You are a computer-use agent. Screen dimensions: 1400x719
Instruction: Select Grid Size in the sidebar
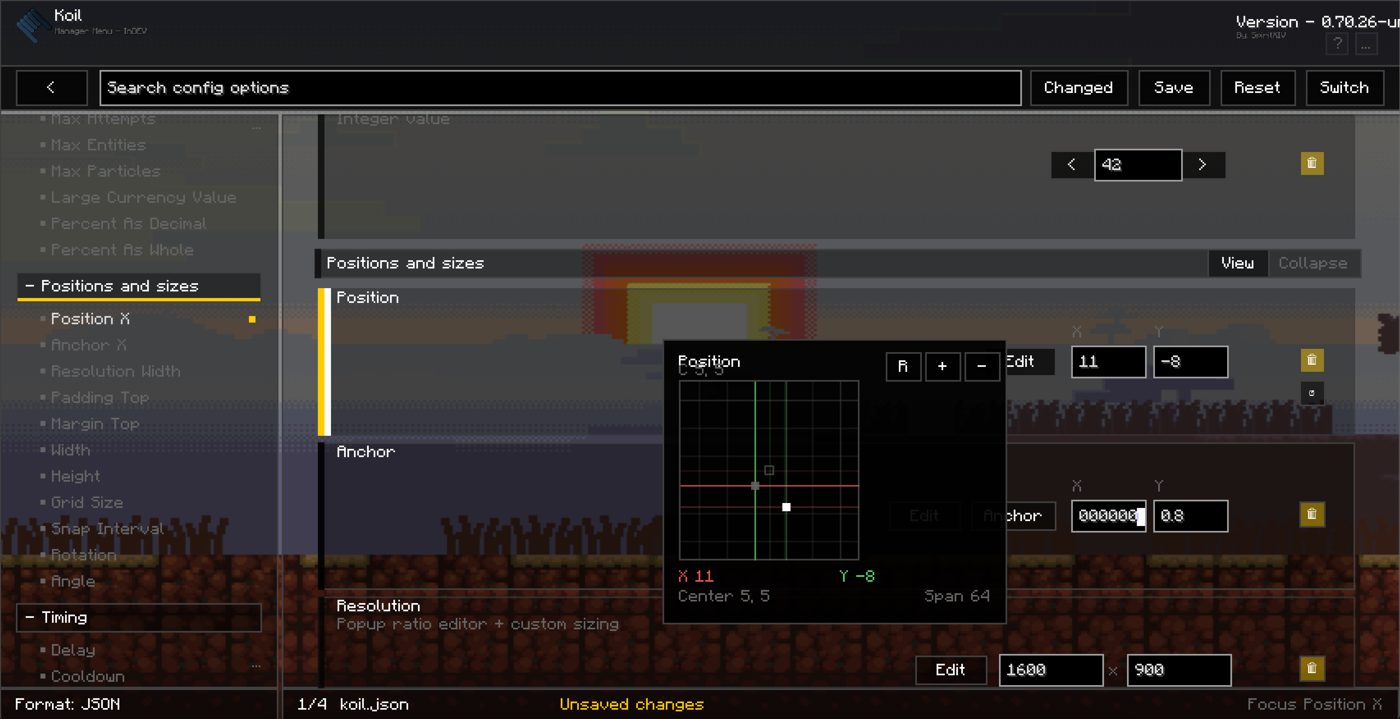tap(87, 502)
